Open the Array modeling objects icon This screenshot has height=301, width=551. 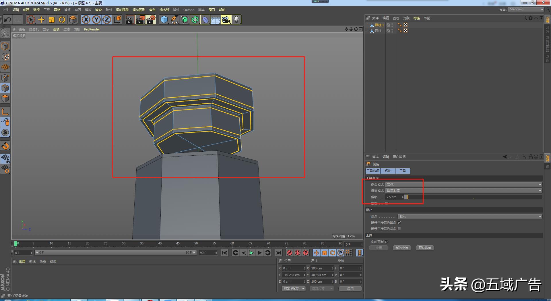click(195, 20)
